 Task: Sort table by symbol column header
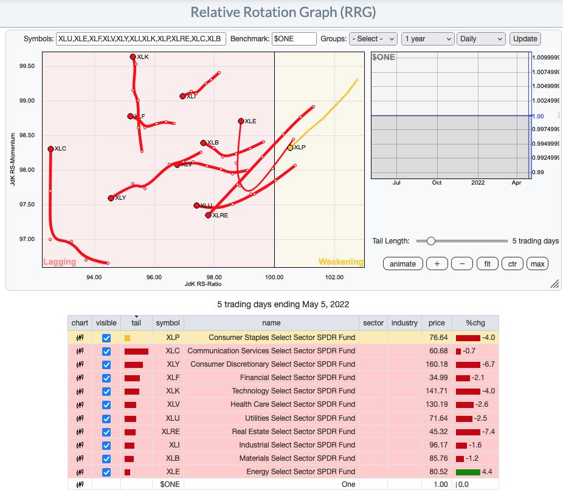(168, 323)
